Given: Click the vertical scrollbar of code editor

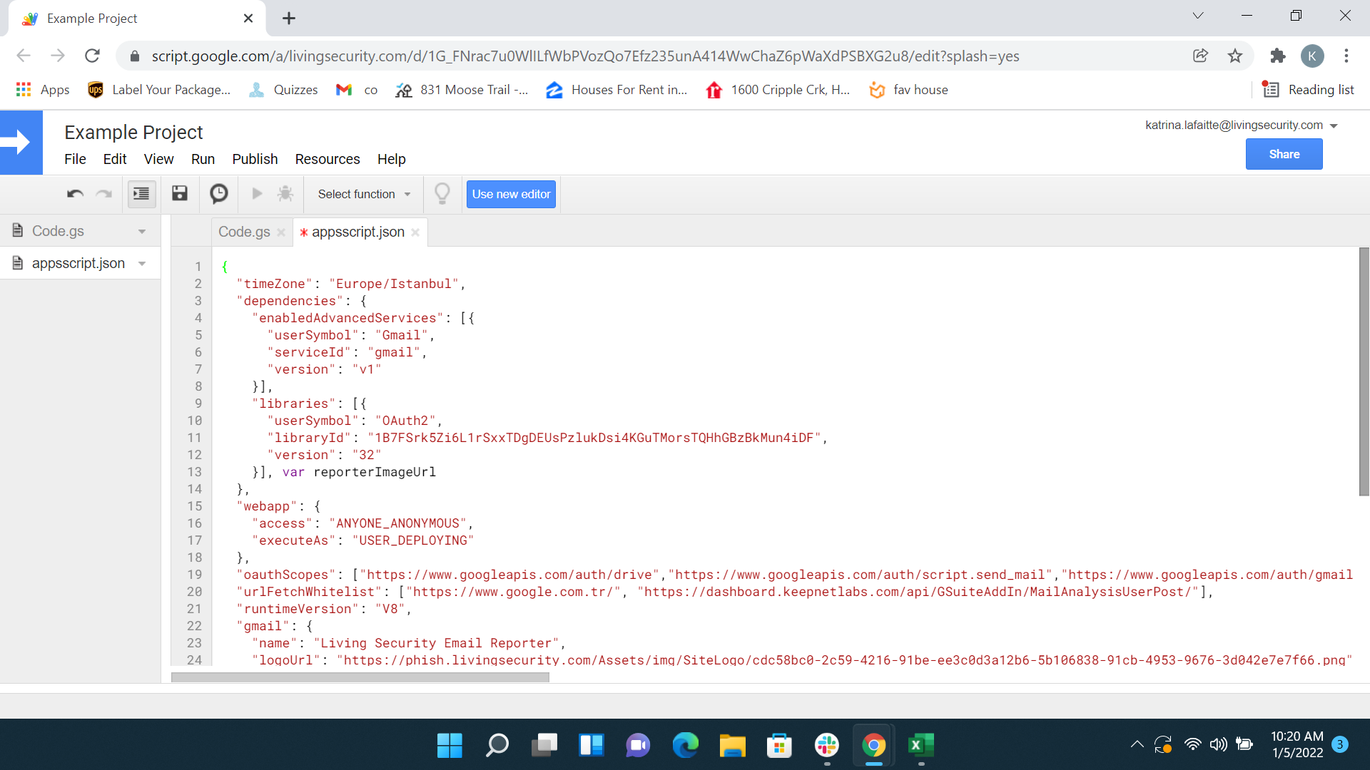Looking at the screenshot, I should (x=1364, y=371).
